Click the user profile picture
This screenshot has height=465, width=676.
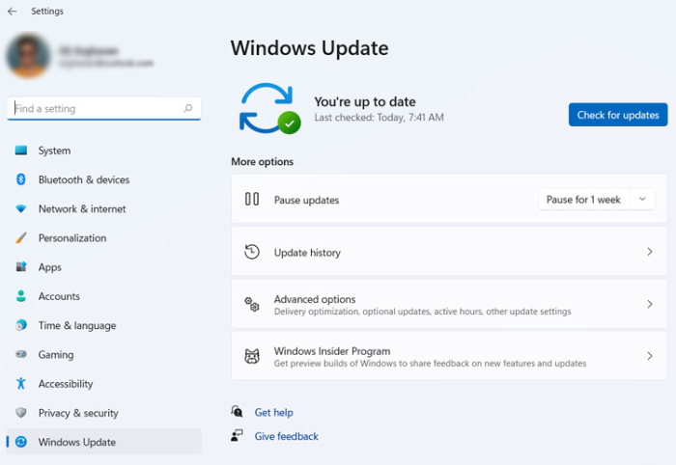pos(28,56)
